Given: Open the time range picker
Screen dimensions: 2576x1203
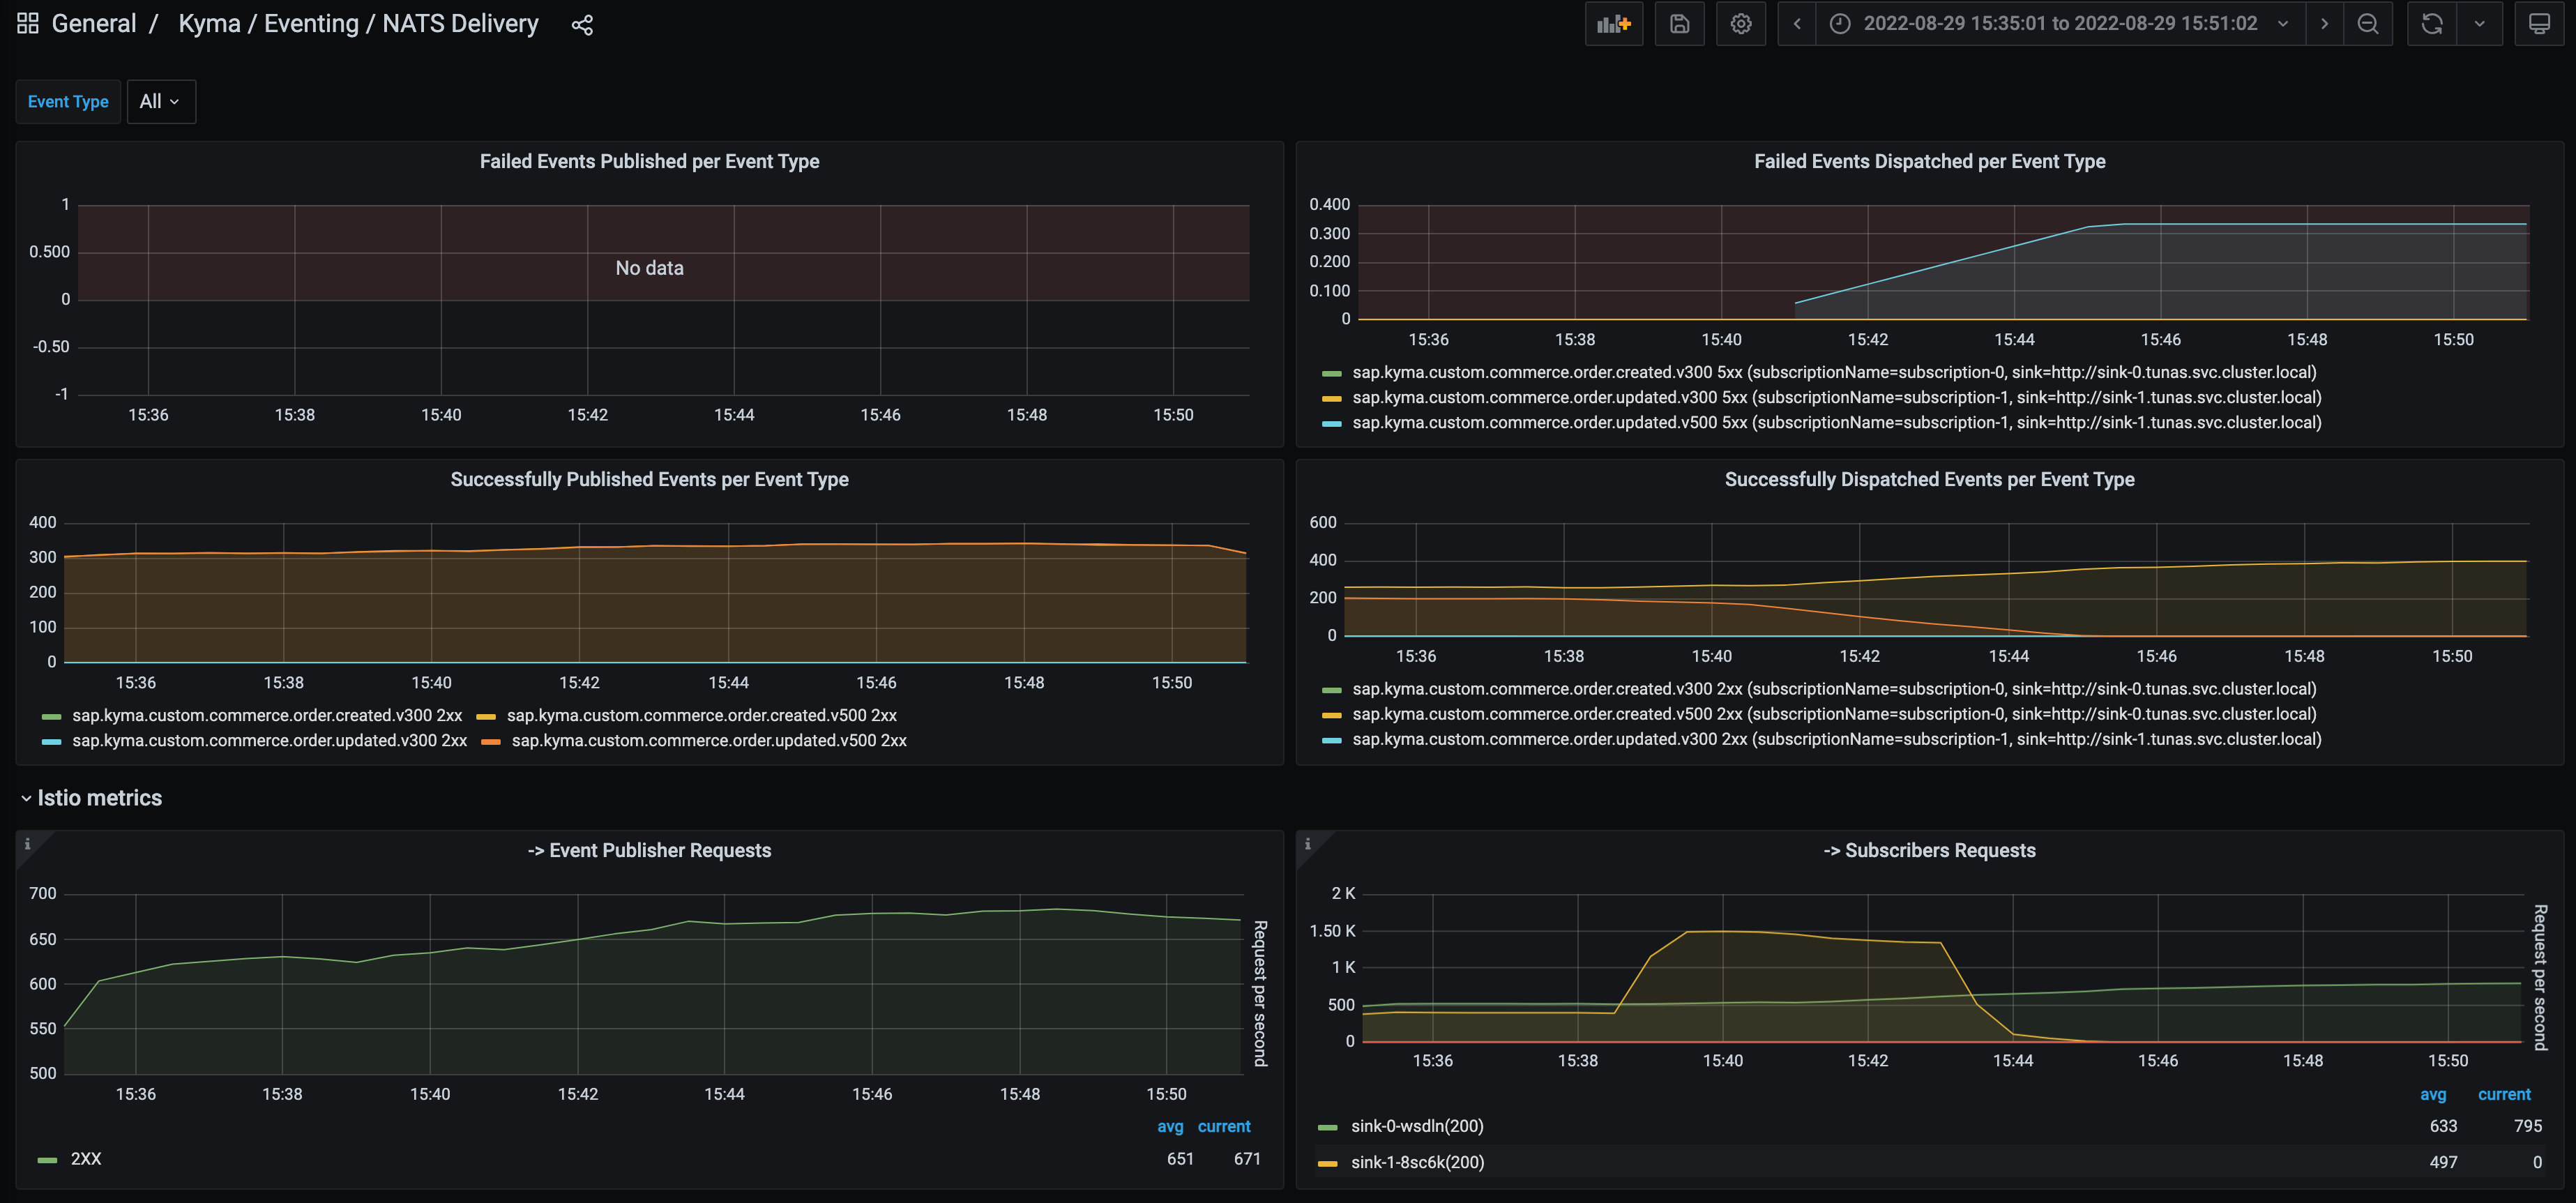Looking at the screenshot, I should click(x=2060, y=24).
